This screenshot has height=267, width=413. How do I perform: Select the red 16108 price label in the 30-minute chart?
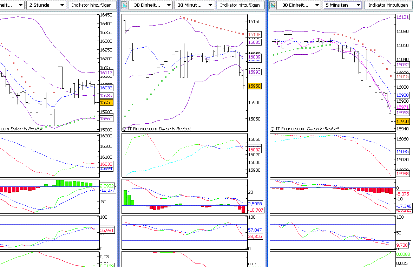point(254,34)
